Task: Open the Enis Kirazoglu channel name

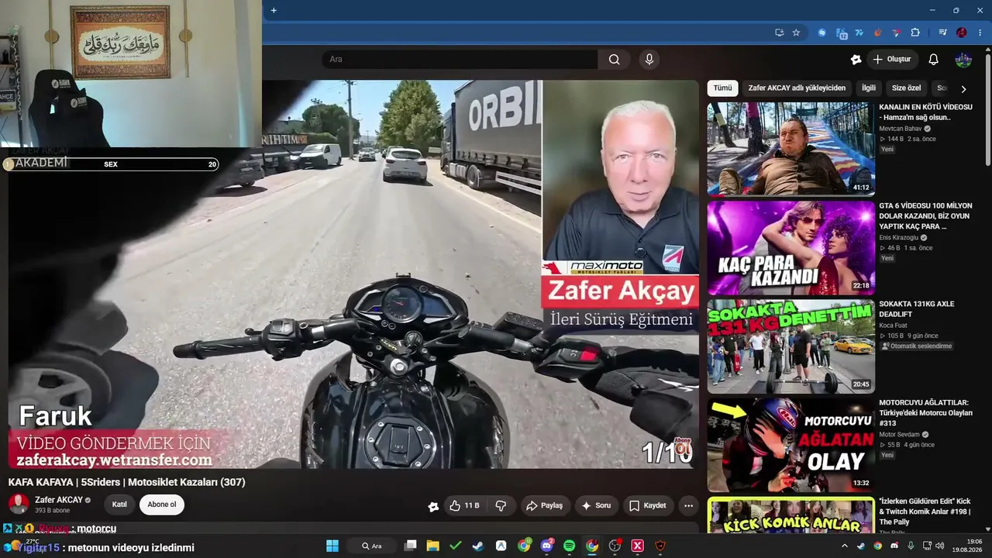Action: [x=901, y=238]
